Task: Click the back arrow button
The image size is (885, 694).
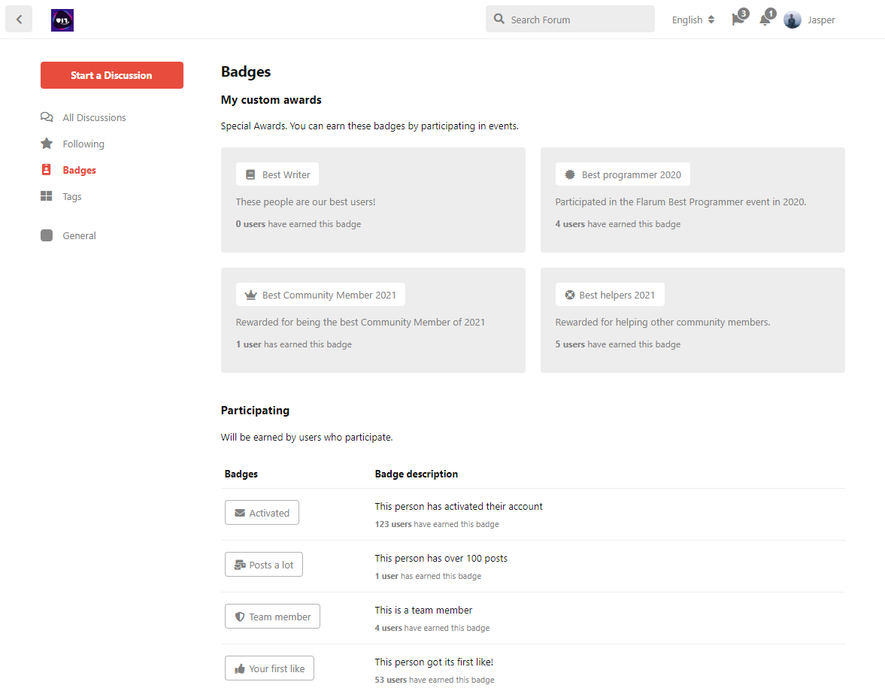Action: point(19,19)
